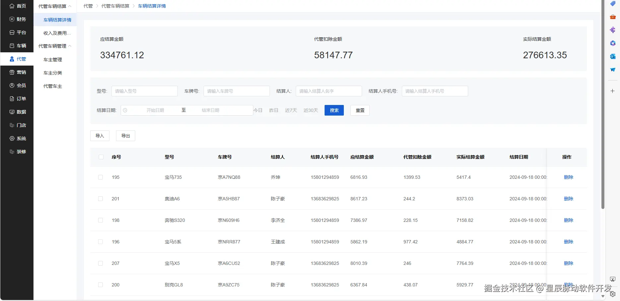
Task: Select the 近30天 quick date filter
Action: (x=311, y=110)
